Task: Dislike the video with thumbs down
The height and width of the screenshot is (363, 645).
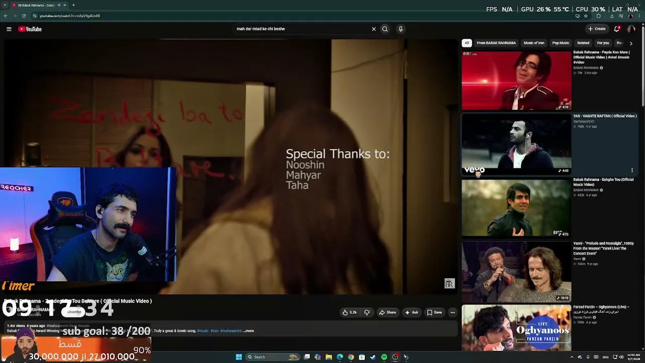Action: (367, 313)
